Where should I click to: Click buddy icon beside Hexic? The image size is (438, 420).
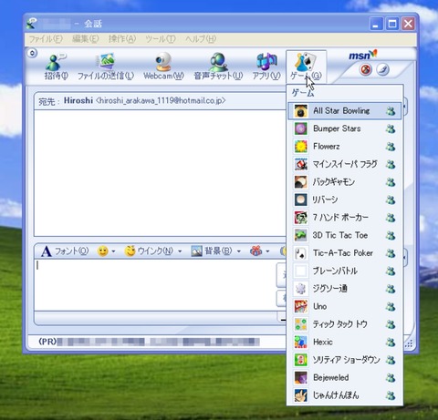(x=391, y=342)
